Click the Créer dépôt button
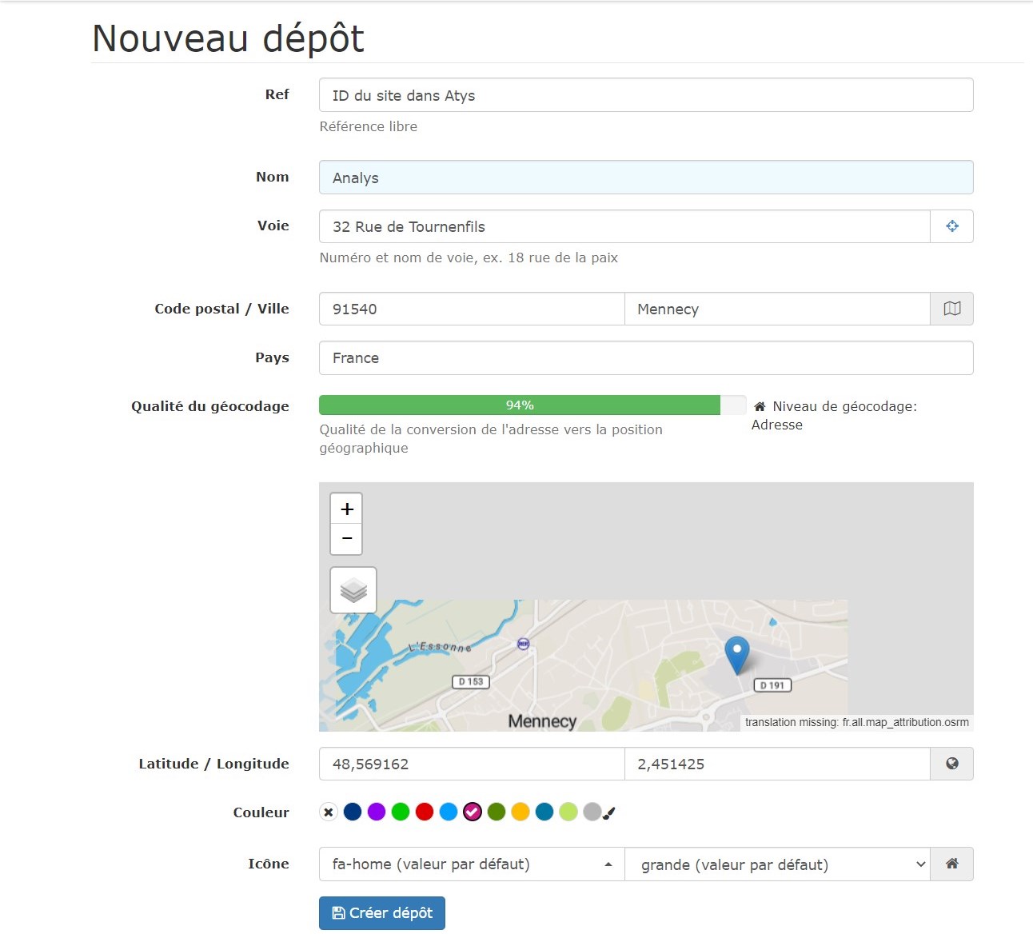Viewport: 1033px width, 946px height. (381, 913)
